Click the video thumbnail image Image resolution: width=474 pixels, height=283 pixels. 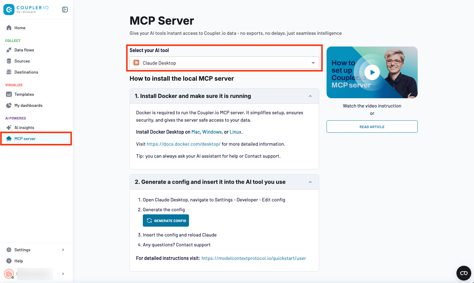[372, 72]
